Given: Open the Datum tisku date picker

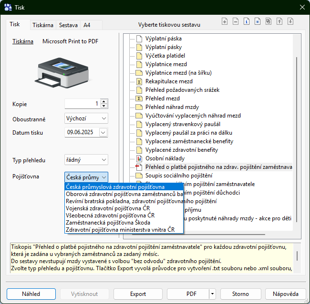Looking at the screenshot, I should pyautogui.click(x=103, y=133).
